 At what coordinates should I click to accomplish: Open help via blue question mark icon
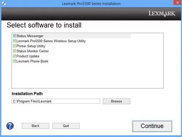click(10, 126)
